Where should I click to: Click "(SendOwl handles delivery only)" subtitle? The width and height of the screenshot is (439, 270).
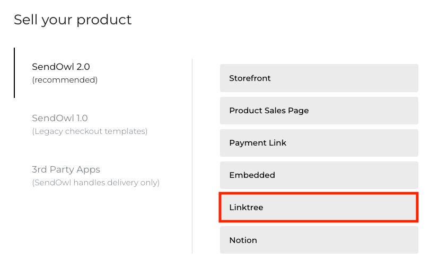pyautogui.click(x=95, y=183)
